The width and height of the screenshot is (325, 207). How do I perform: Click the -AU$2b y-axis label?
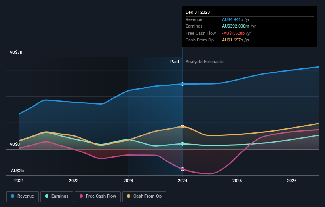[x=17, y=171]
